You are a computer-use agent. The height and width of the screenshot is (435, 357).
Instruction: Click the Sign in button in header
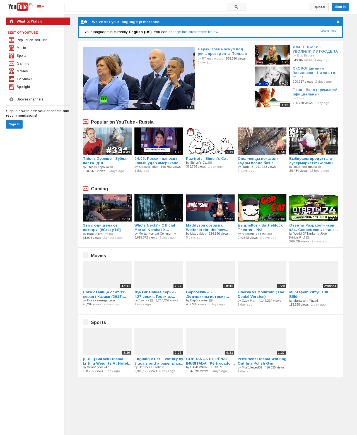click(340, 7)
